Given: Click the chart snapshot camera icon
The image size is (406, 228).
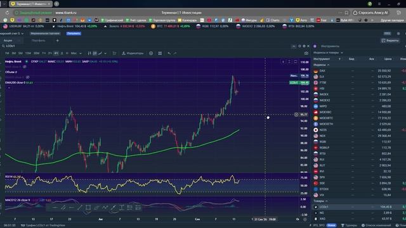Looking at the screenshot, I should pos(306,53).
